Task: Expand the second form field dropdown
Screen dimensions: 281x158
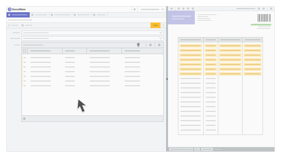Action: click(160, 38)
